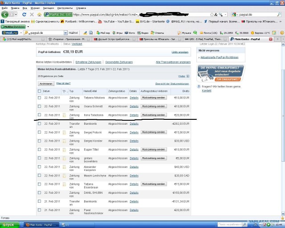285x228 pixels.
Task: Check the Pavel Nashivochnikov payment checkbox
Action: pyautogui.click(x=39, y=210)
